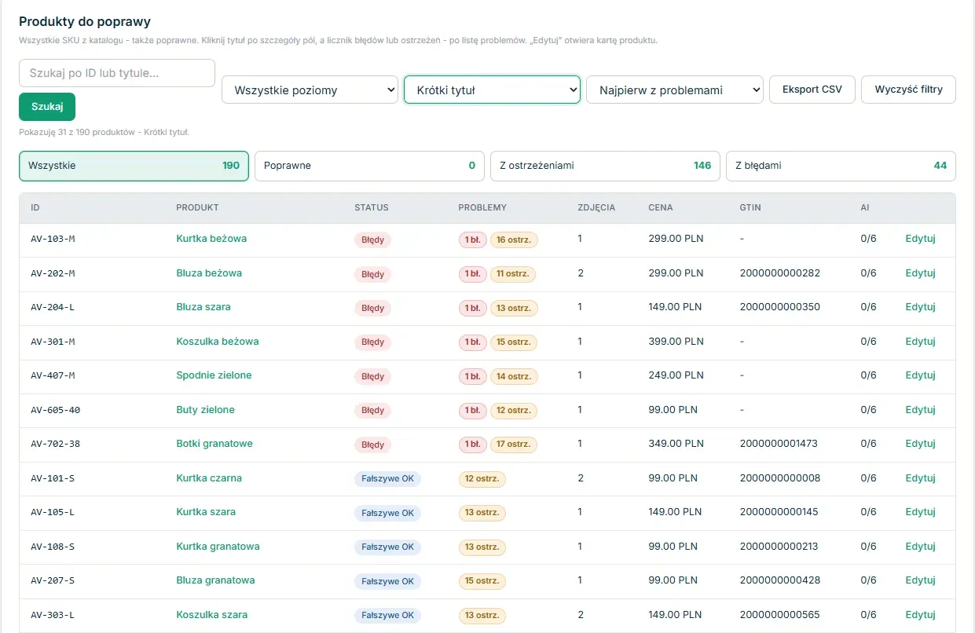Click the PROBLEMY column header
Image resolution: width=975 pixels, height=633 pixels.
pos(482,208)
